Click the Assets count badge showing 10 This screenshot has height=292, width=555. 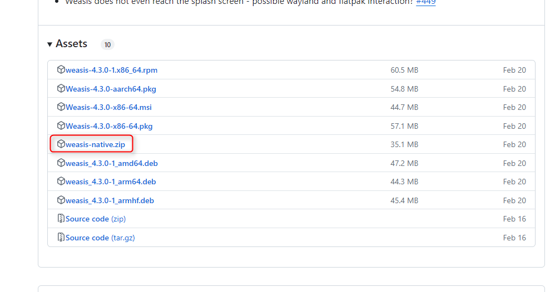[x=107, y=44]
